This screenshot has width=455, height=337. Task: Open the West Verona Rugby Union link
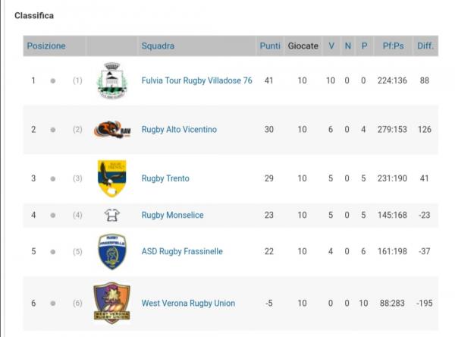(x=188, y=304)
